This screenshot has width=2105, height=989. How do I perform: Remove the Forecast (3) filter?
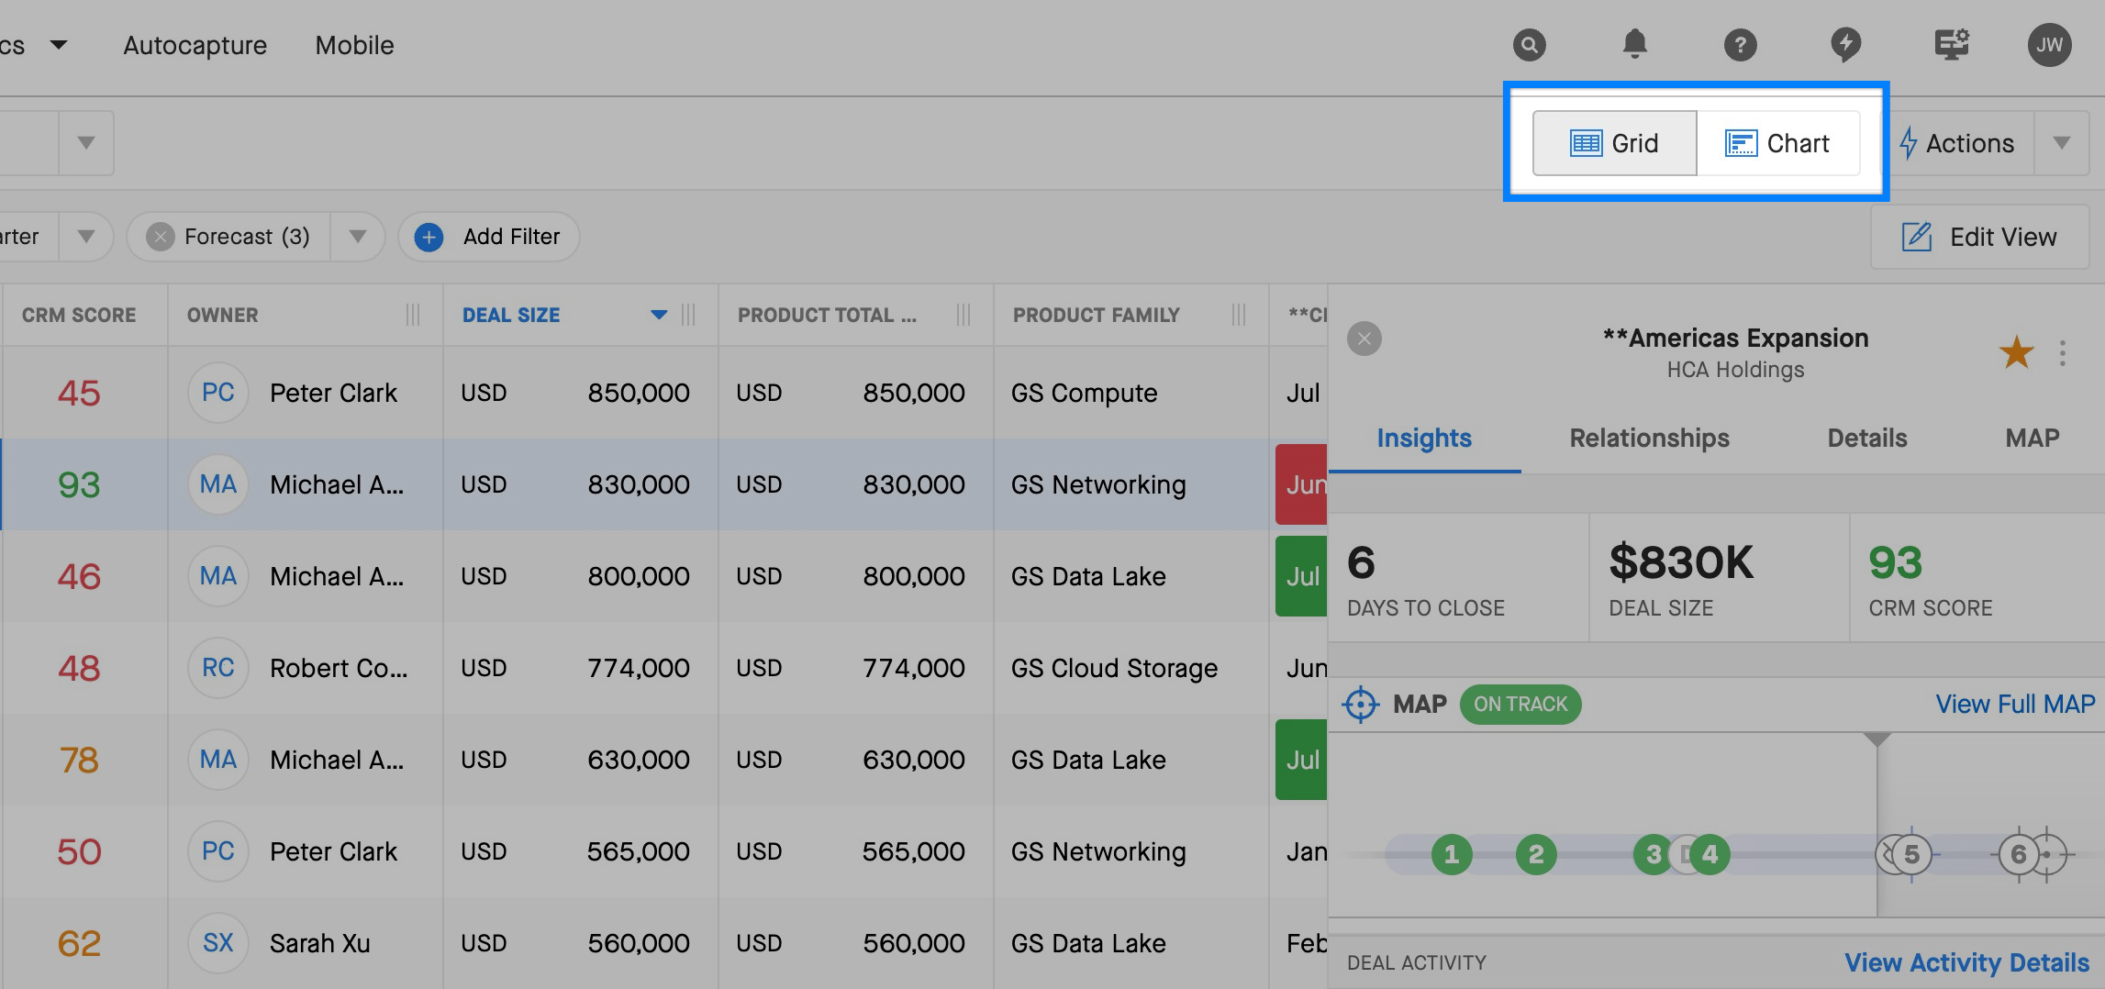click(x=161, y=237)
